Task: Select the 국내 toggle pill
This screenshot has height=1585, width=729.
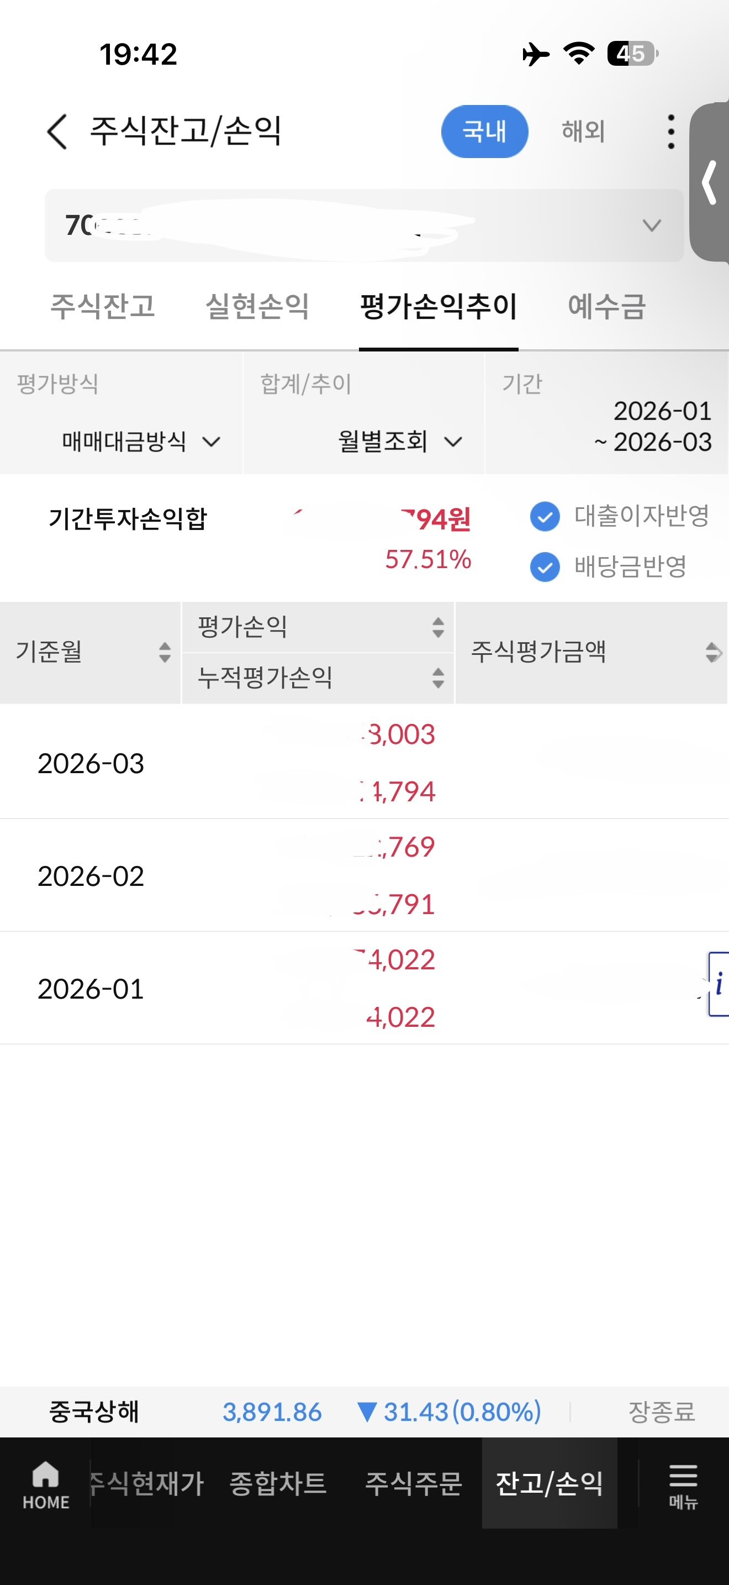Action: coord(484,132)
